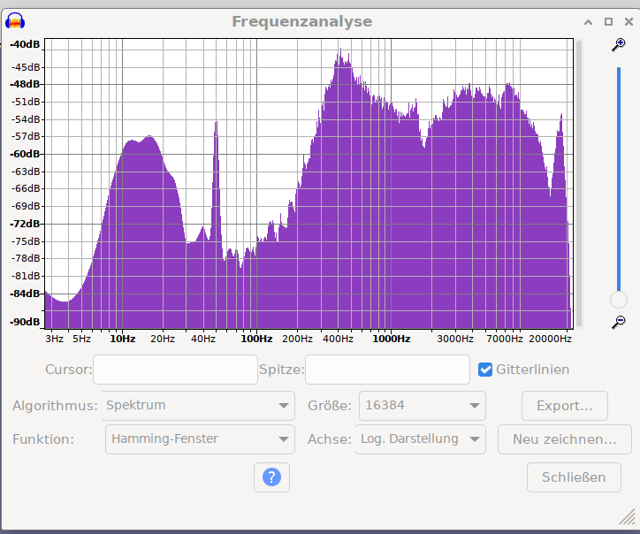The image size is (640, 534).
Task: Open the blue question mark help button
Action: pos(271,477)
